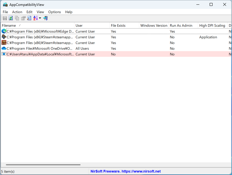
Task: Click the Exit door toolbar icon
Action: [45, 18]
